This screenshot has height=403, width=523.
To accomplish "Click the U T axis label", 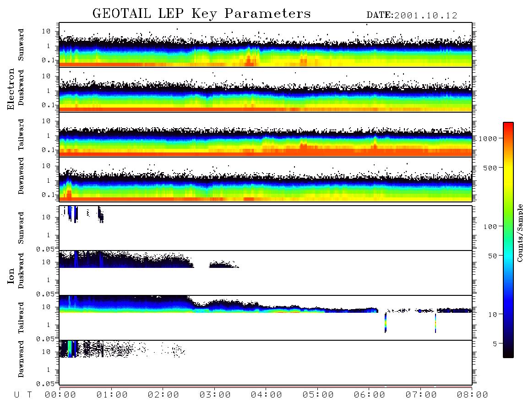I will [x=23, y=395].
